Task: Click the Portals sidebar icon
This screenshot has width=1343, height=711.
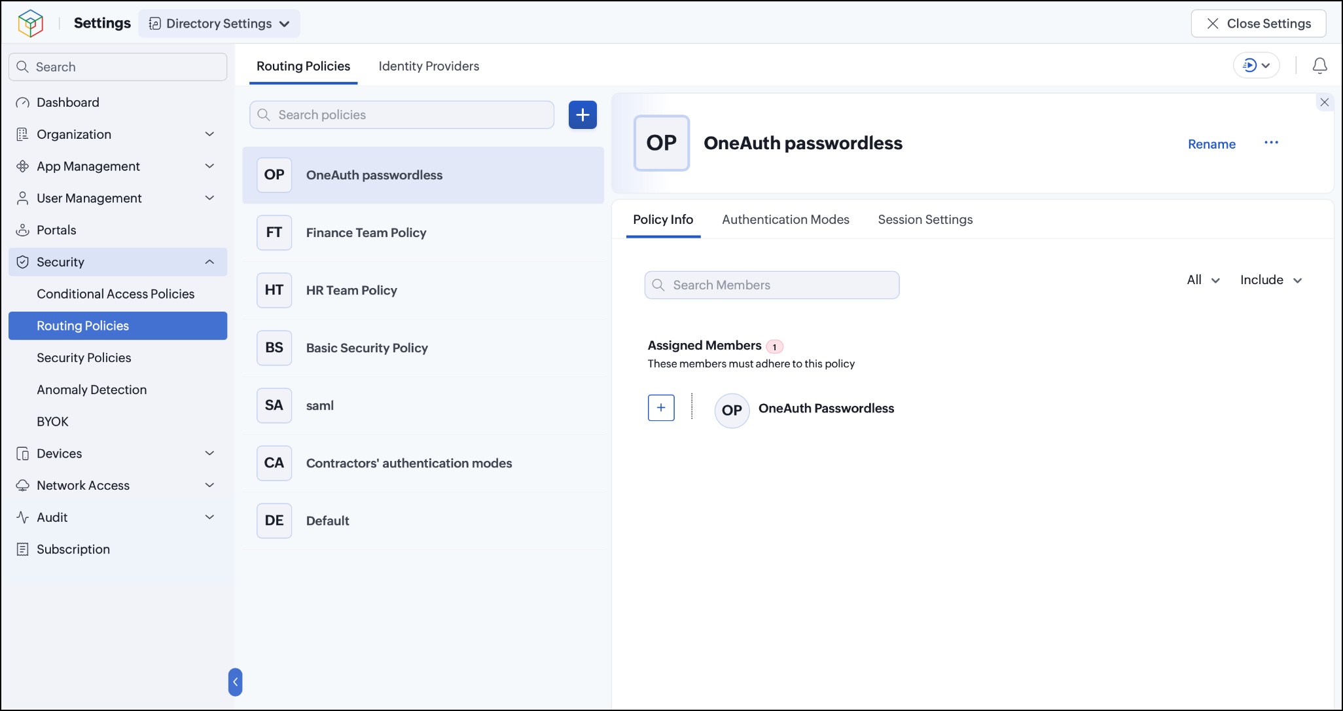Action: (x=22, y=230)
